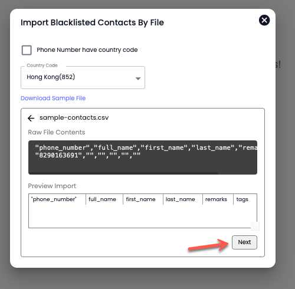
Task: Select the last_name column header
Action: pos(180,199)
